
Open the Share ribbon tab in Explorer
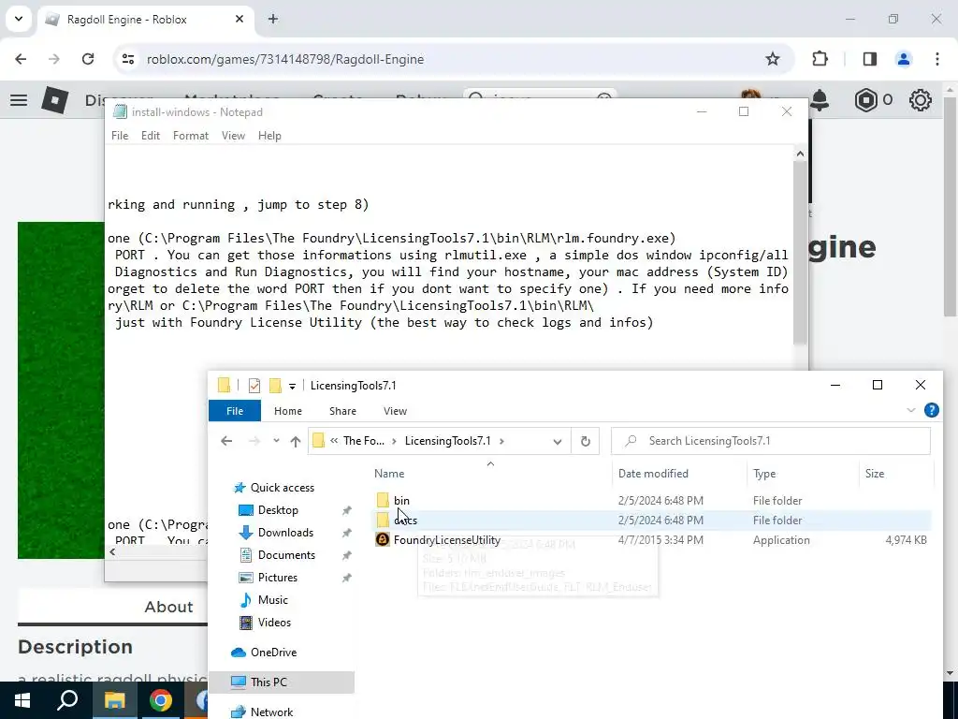(342, 411)
